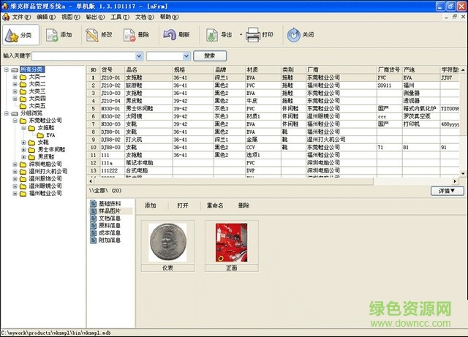Screen dimensions: 468x337
Task: Expand the 大类一 tree node
Action: (15, 77)
